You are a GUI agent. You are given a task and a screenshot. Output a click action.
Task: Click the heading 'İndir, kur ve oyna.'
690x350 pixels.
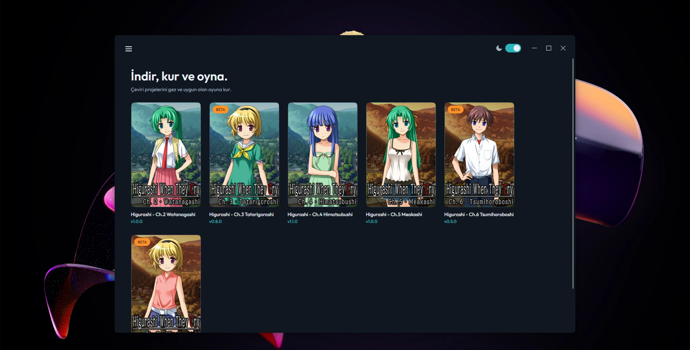(179, 76)
